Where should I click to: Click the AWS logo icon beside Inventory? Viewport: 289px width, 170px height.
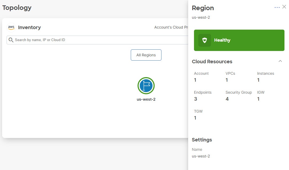[11, 27]
